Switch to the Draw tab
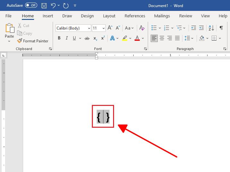Viewport: 230px width, 172px height. click(x=67, y=16)
